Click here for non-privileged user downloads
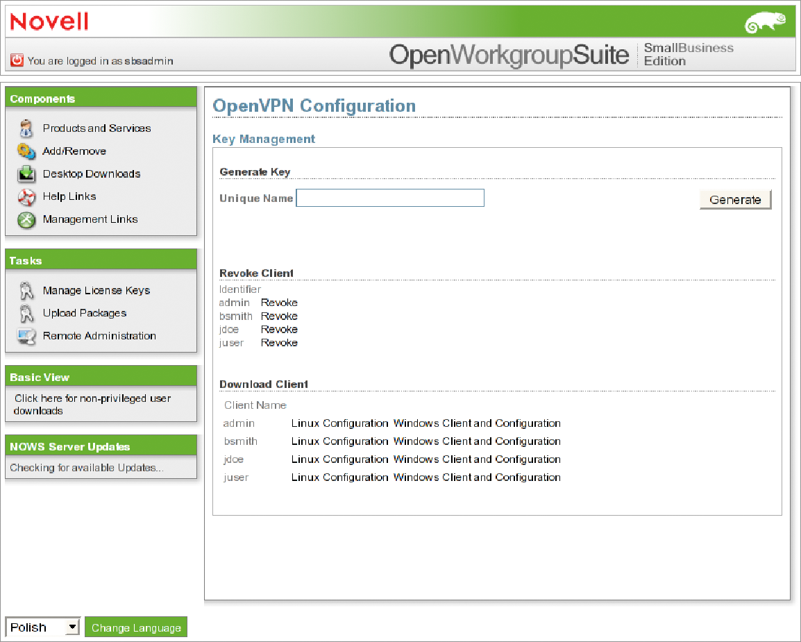 [x=92, y=405]
